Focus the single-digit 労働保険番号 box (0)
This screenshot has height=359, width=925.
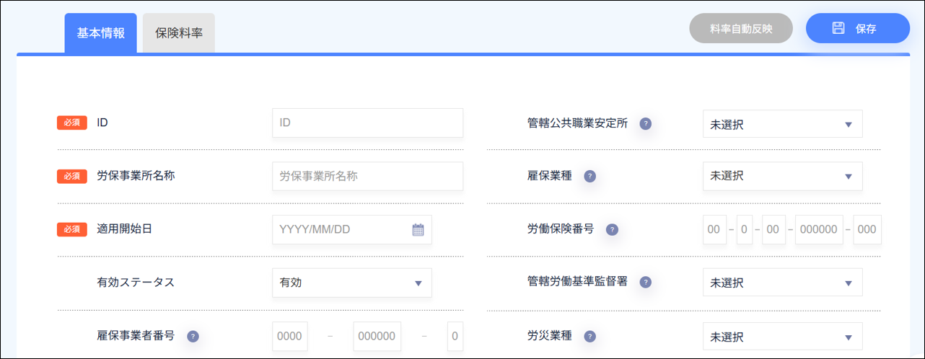[745, 230]
